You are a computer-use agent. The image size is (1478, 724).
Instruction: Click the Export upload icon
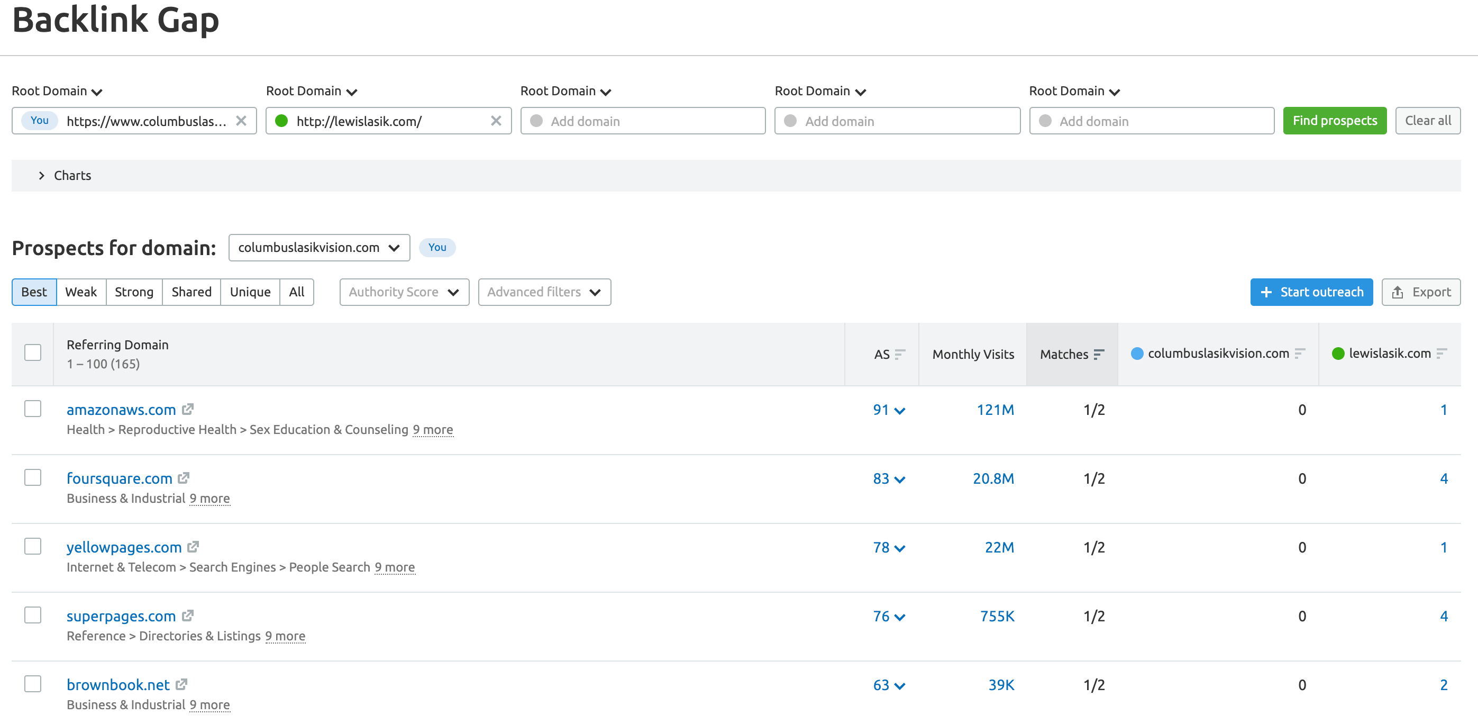1398,292
